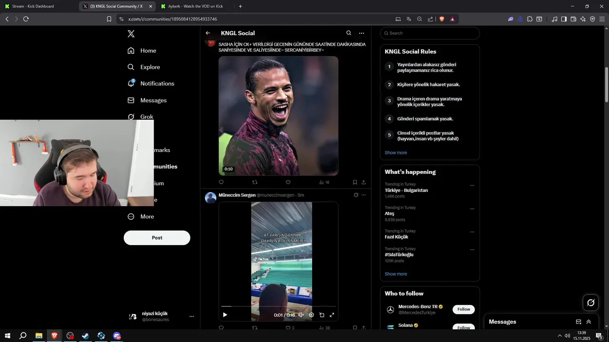
Task: Reply to the SASHA İÇİN CK+ post
Action: (221, 182)
